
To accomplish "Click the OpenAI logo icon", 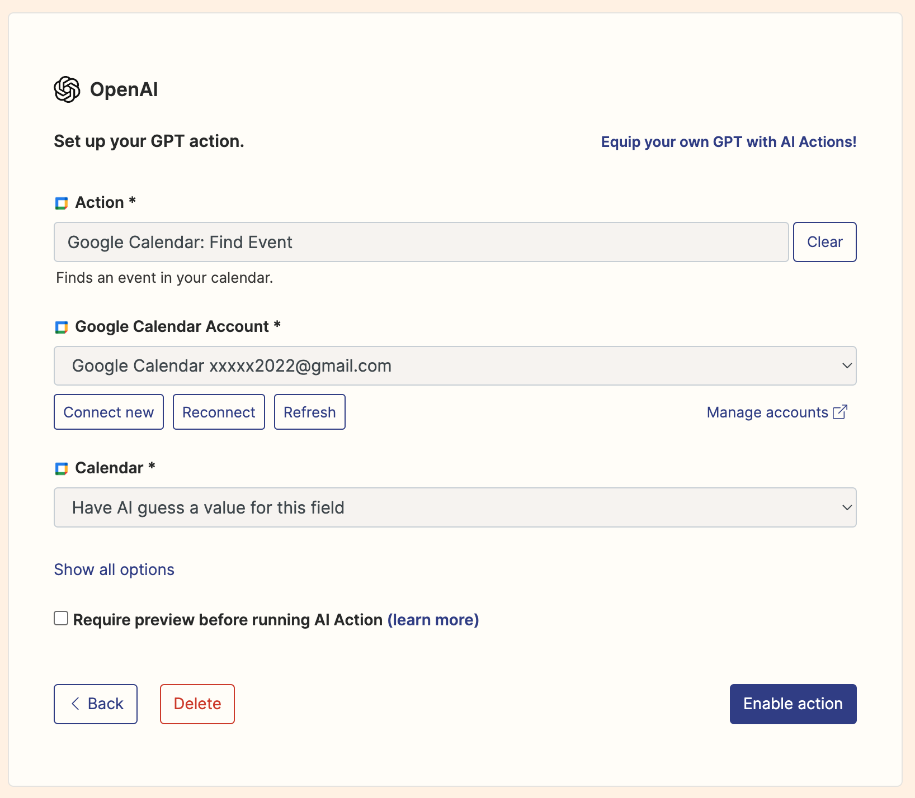I will coord(67,89).
